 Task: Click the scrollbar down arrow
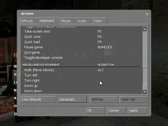coord(145,92)
